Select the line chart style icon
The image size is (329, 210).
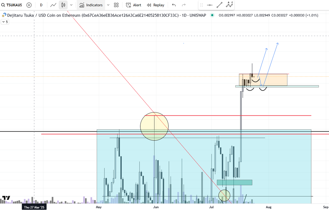point(54,5)
